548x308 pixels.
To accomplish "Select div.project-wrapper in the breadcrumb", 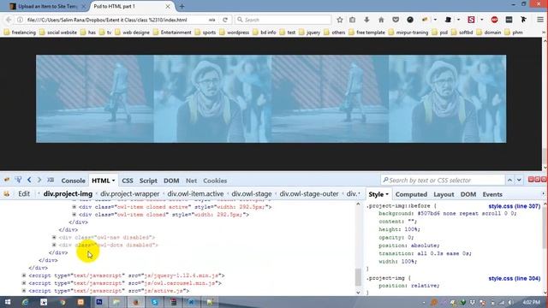I will [129, 194].
